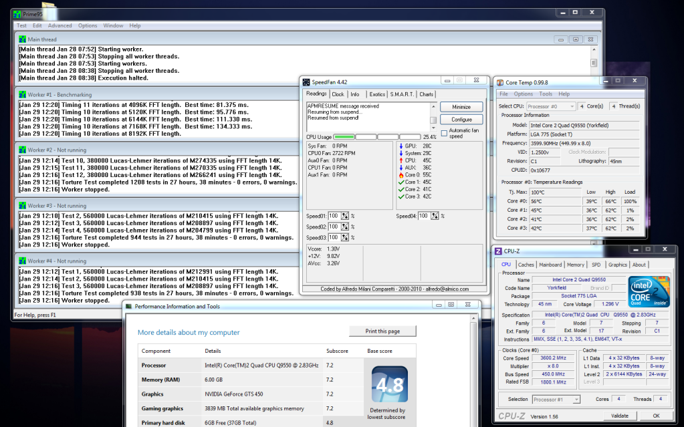Click the Core 0 flame icon in SpeedFan
Screen dimensions: 684x427
click(x=401, y=175)
